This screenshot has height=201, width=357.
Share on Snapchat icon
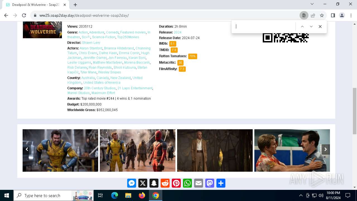[154, 183]
